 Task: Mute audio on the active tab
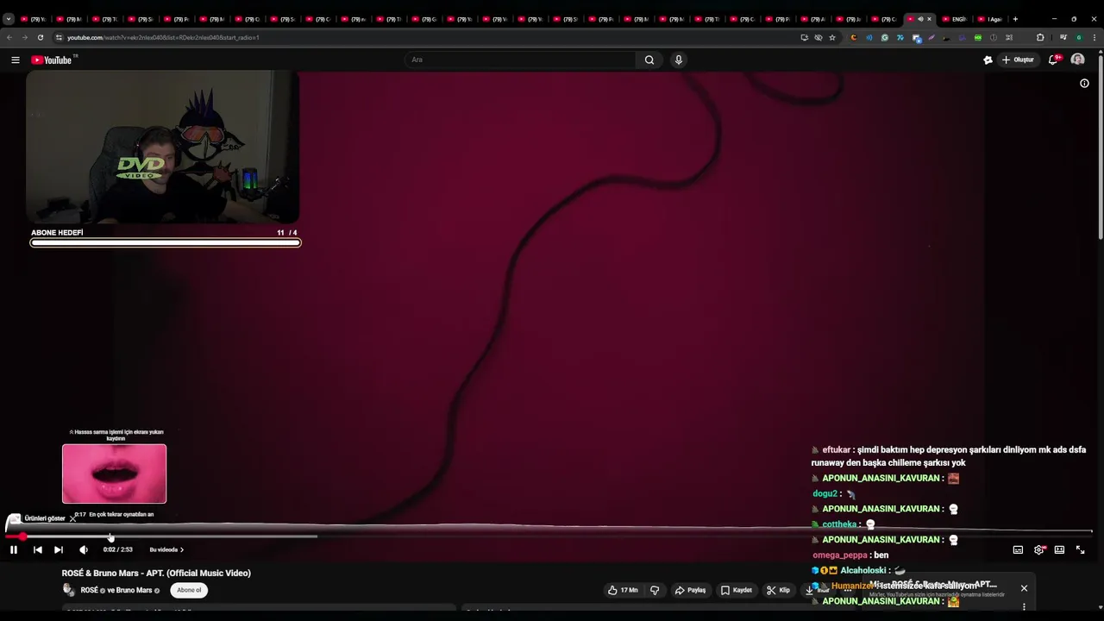tap(919, 19)
